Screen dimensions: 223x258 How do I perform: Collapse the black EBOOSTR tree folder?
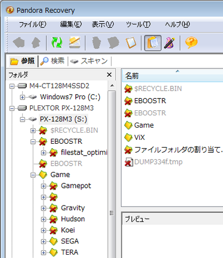33,142
